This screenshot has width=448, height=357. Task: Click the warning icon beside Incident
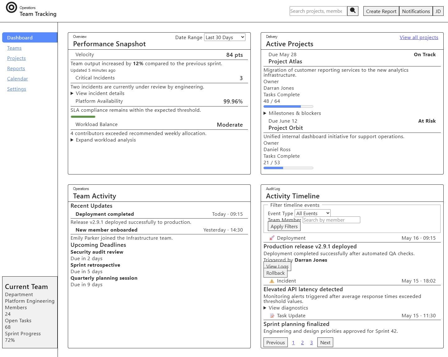click(x=272, y=281)
